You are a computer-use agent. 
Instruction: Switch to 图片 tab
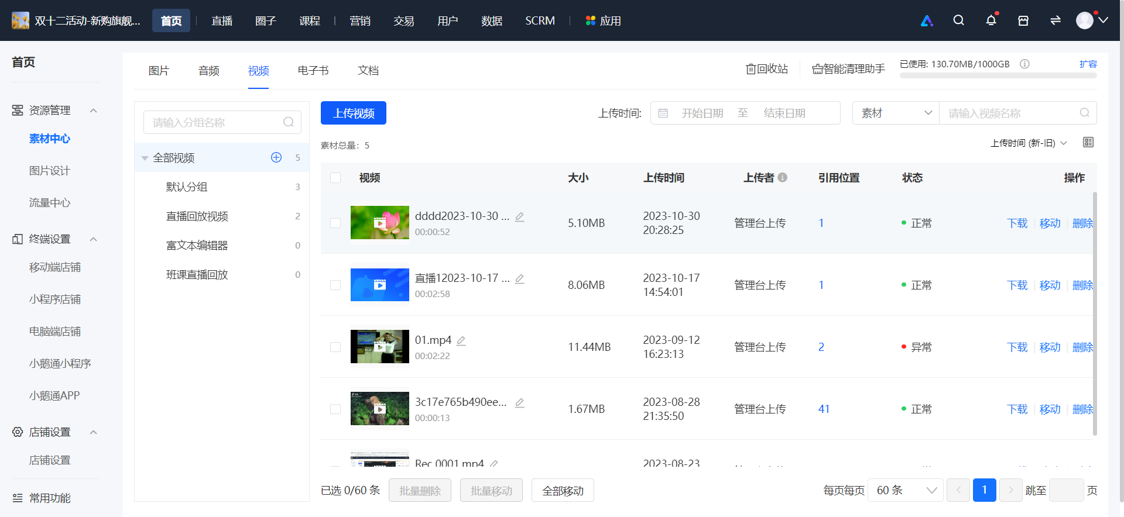(x=159, y=71)
